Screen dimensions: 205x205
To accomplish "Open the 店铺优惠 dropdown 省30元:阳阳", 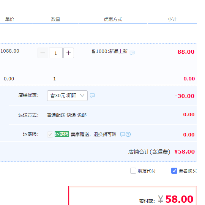I will click(67, 96).
